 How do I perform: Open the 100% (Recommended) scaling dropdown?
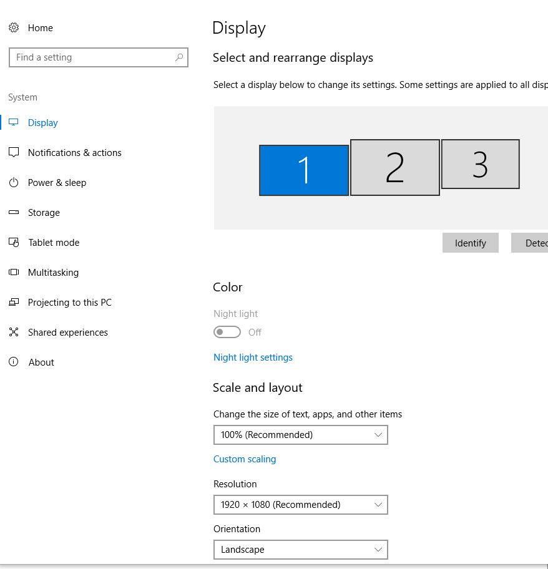point(300,435)
